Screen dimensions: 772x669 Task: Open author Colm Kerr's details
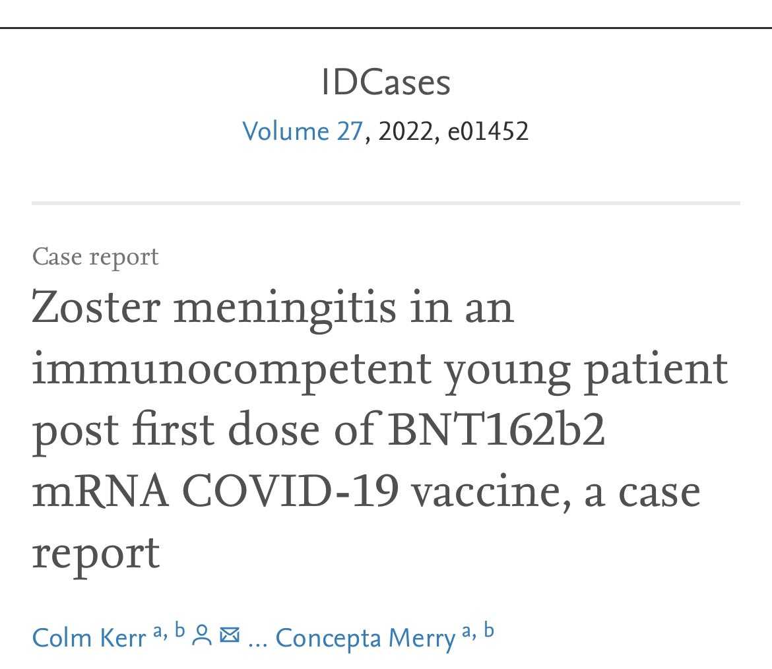89,638
